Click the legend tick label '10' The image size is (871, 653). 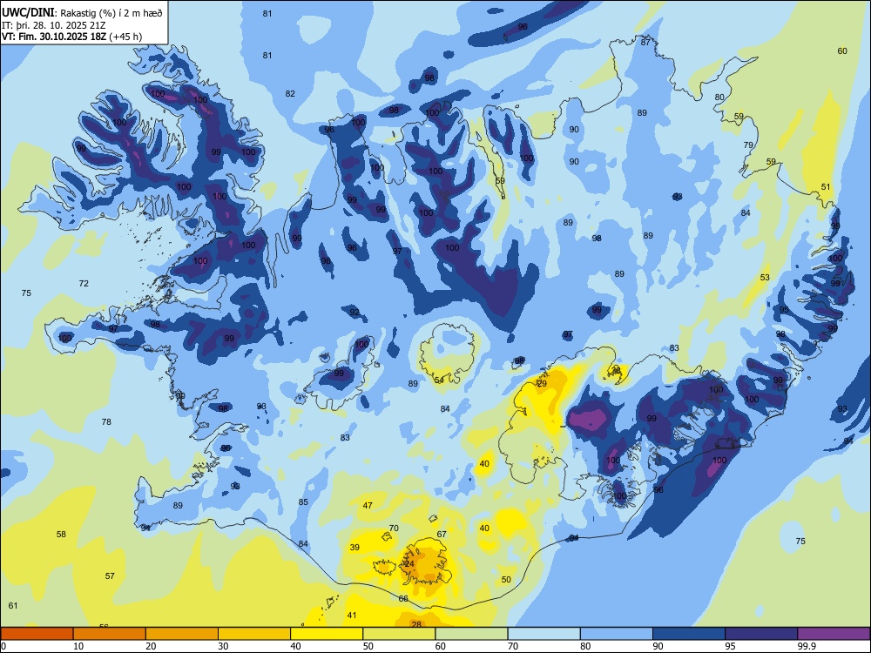[x=78, y=646]
